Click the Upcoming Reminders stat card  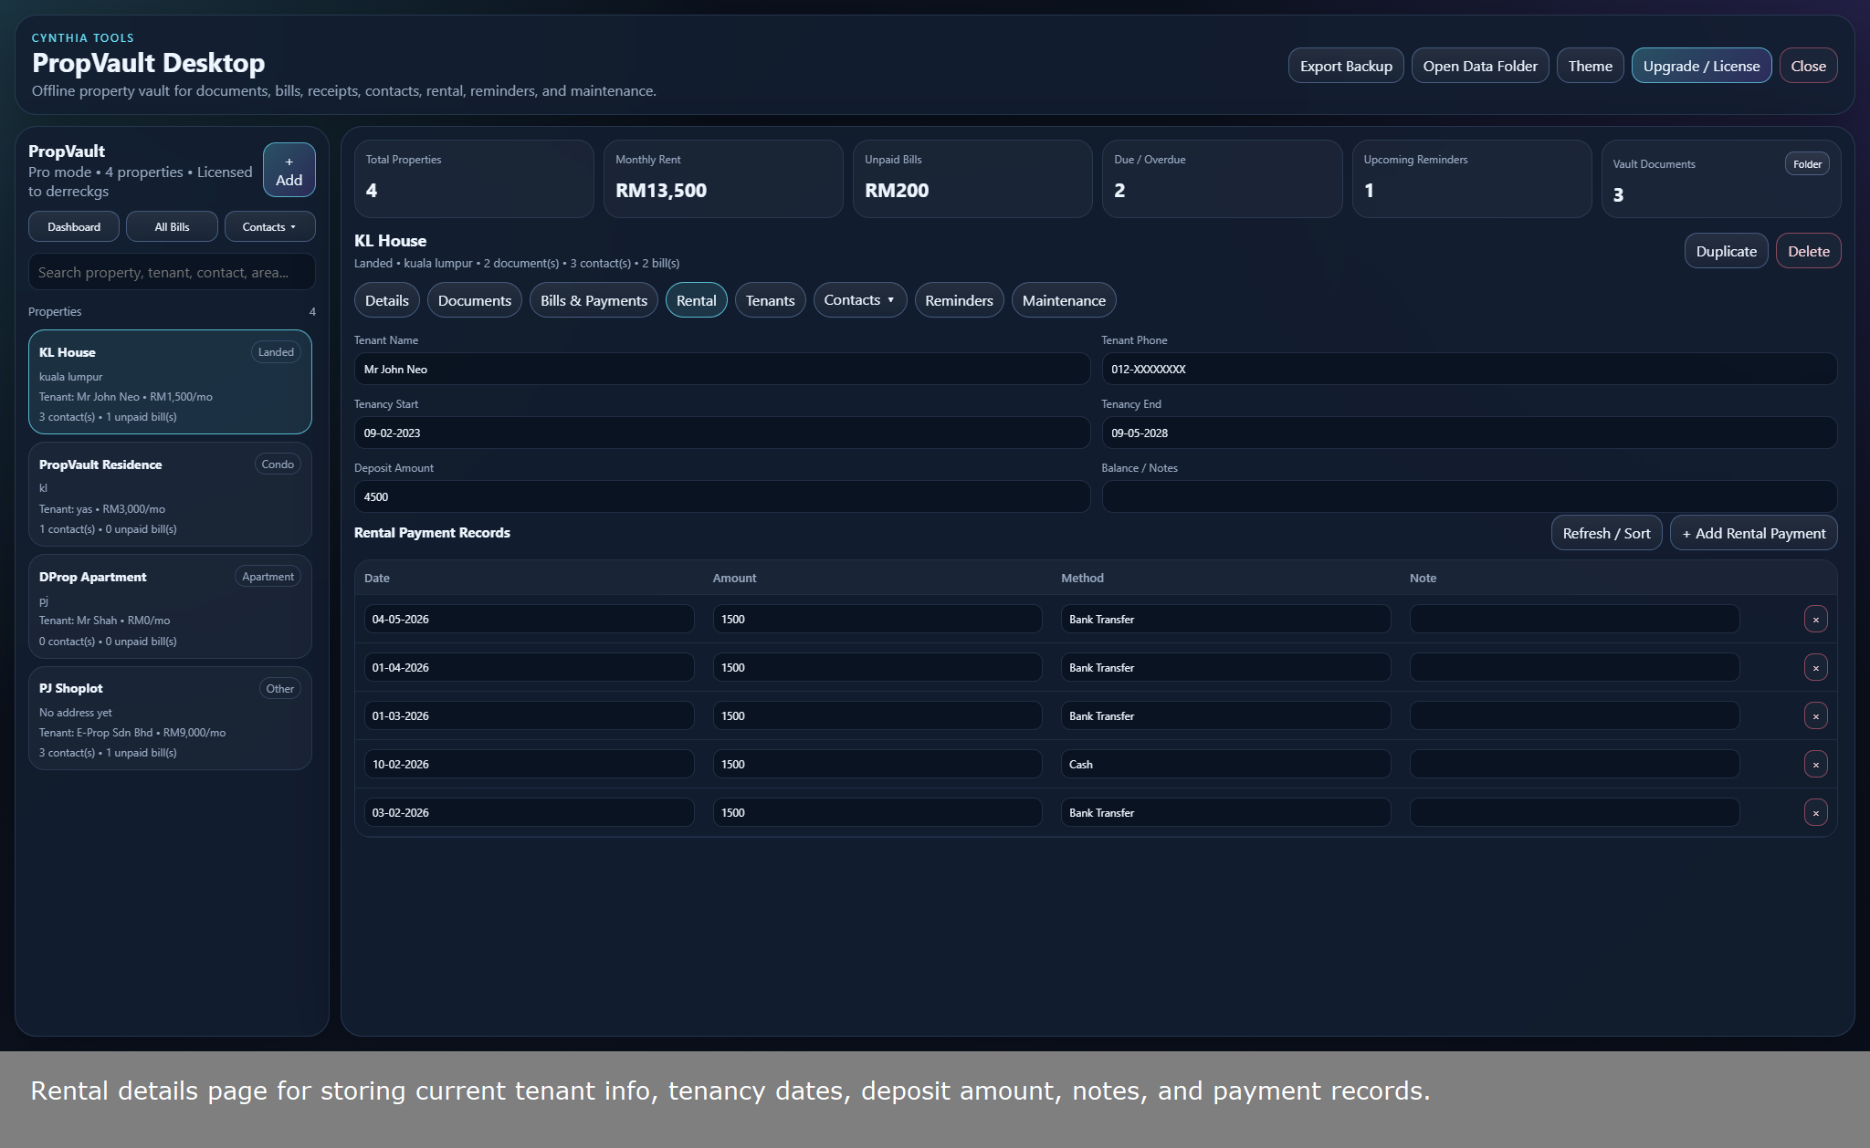tap(1472, 179)
